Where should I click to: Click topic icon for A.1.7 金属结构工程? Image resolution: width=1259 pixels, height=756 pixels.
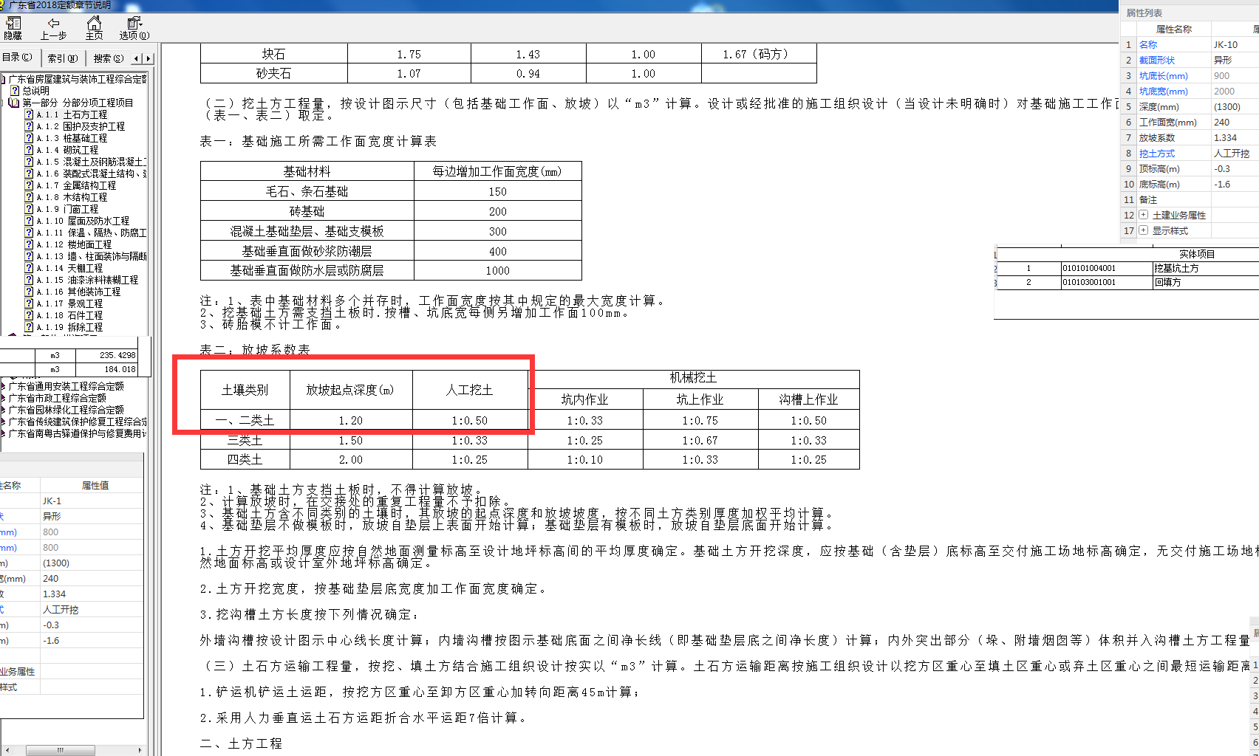click(29, 185)
